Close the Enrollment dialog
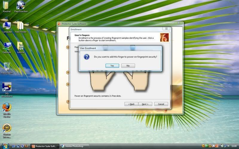 [166, 29]
